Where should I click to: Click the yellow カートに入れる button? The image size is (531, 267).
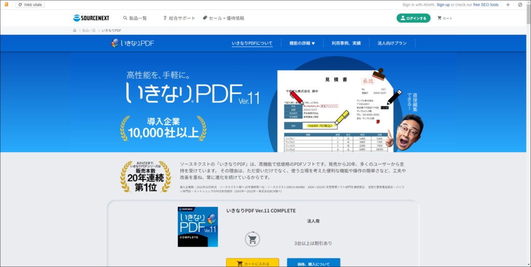click(253, 263)
